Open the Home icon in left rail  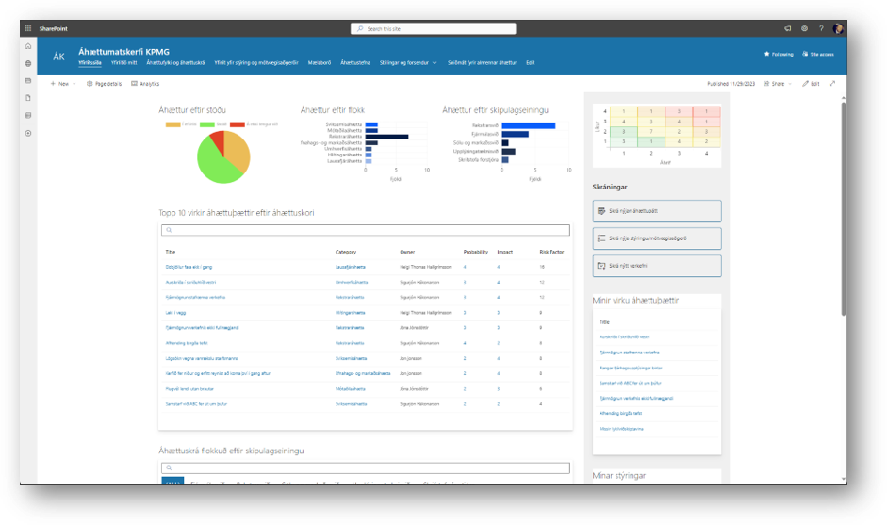[x=28, y=46]
